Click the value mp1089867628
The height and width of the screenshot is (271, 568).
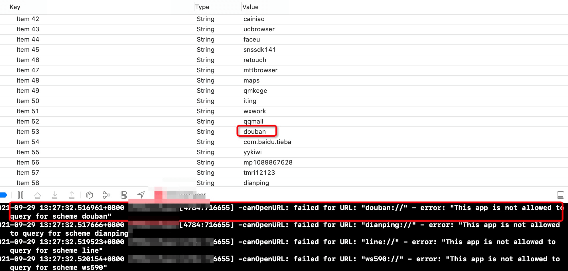[x=268, y=163]
